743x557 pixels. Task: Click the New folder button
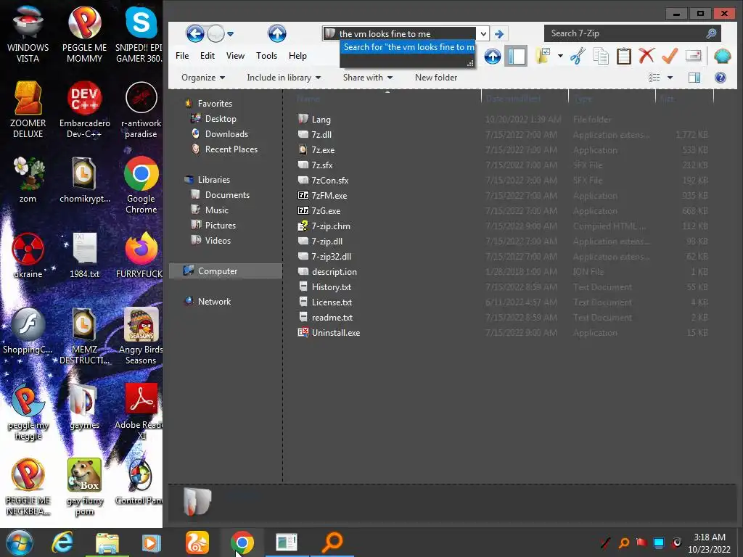(x=436, y=78)
